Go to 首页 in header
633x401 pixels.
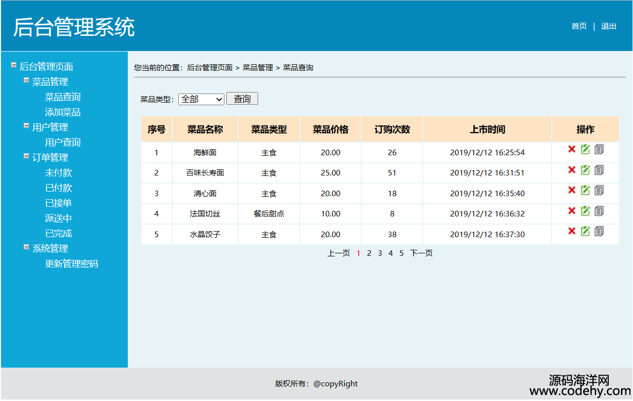pyautogui.click(x=579, y=26)
